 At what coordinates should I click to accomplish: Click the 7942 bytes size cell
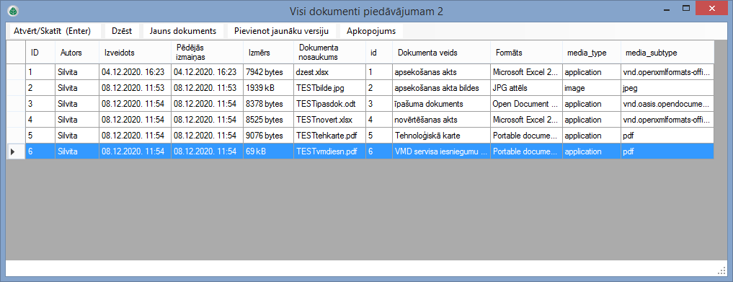(268, 72)
